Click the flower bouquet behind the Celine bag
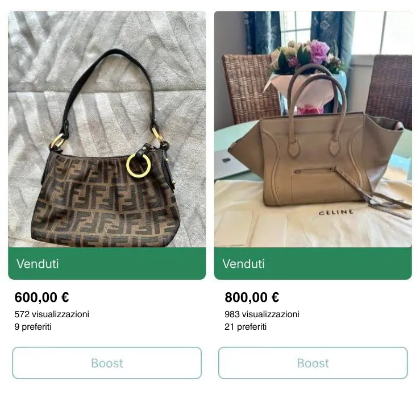Screen dimensions: 420x394 [x=308, y=57]
